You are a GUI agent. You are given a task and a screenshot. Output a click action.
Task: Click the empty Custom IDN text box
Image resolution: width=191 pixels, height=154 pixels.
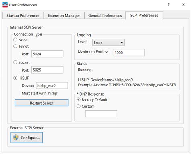pyautogui.click(x=101, y=114)
